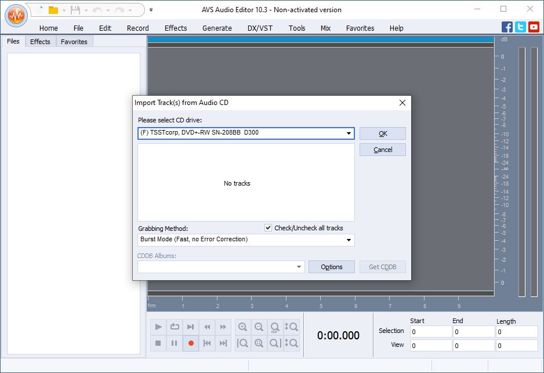Jump to the beginning of the track

point(207,343)
